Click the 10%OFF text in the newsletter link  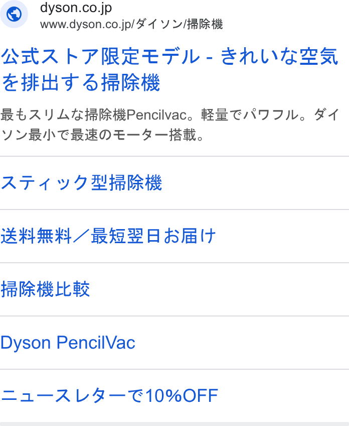point(182,395)
